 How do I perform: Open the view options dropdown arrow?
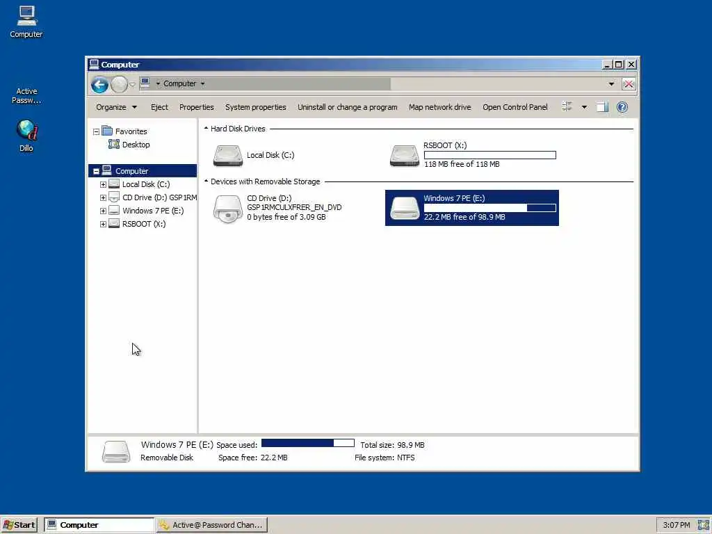(584, 107)
